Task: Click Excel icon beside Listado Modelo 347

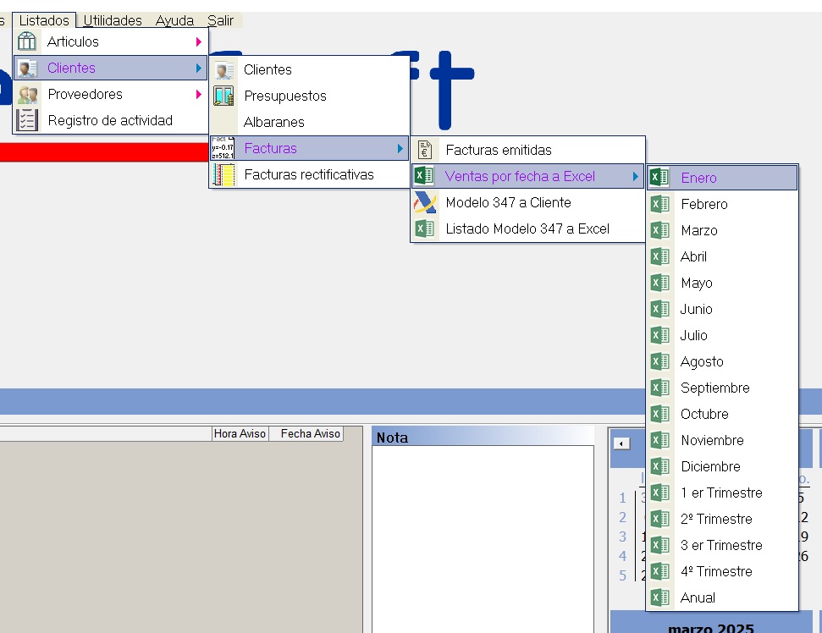Action: [424, 229]
